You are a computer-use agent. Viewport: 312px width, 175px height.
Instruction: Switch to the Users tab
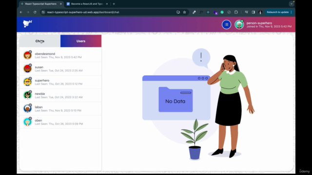pos(81,41)
